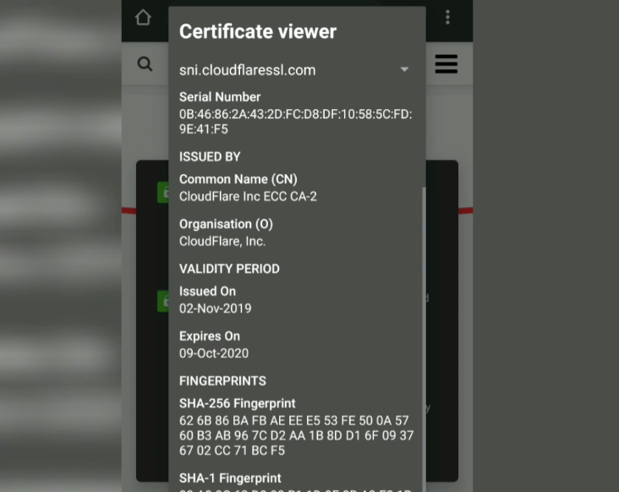This screenshot has width=619, height=492.
Task: Click the 'ISSUED BY' section heading
Action: tap(210, 156)
